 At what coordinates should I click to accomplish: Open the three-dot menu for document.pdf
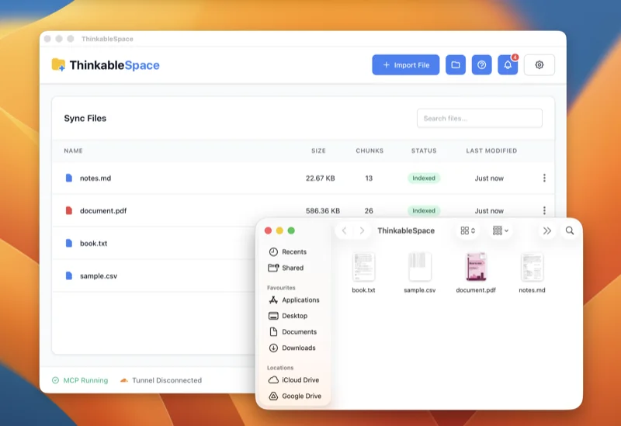point(544,210)
